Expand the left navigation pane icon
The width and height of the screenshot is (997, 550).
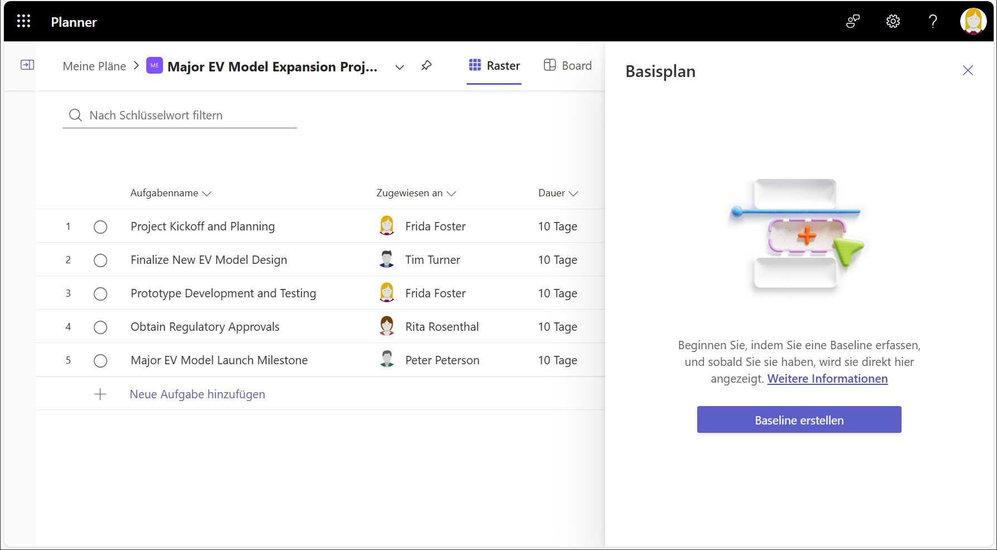tap(27, 65)
